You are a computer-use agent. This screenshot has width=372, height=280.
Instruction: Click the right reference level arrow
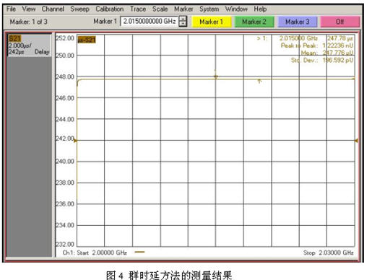pyautogui.click(x=356, y=141)
